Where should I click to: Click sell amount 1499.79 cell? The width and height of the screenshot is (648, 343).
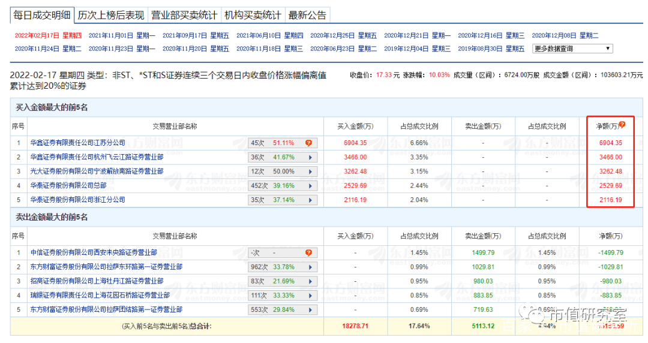pos(483,253)
